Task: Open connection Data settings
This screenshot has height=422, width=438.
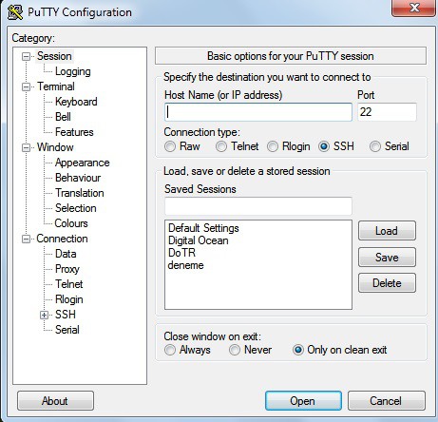Action: (x=66, y=254)
